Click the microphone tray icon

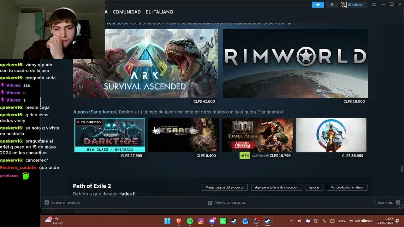click(324, 221)
